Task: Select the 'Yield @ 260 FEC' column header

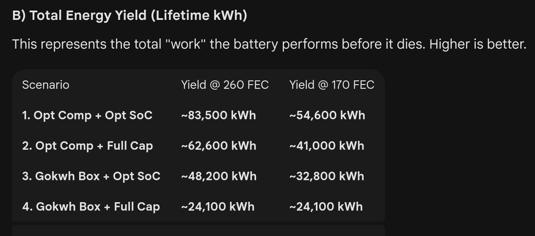Action: [225, 85]
